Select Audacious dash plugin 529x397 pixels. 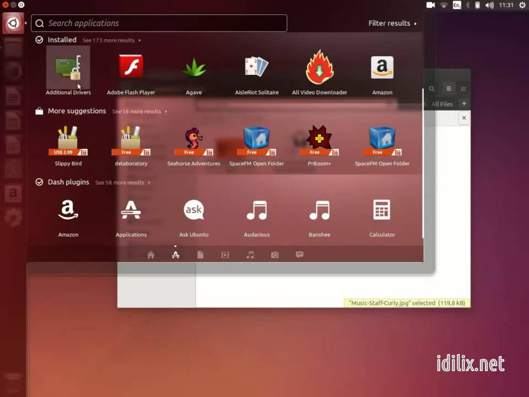257,217
